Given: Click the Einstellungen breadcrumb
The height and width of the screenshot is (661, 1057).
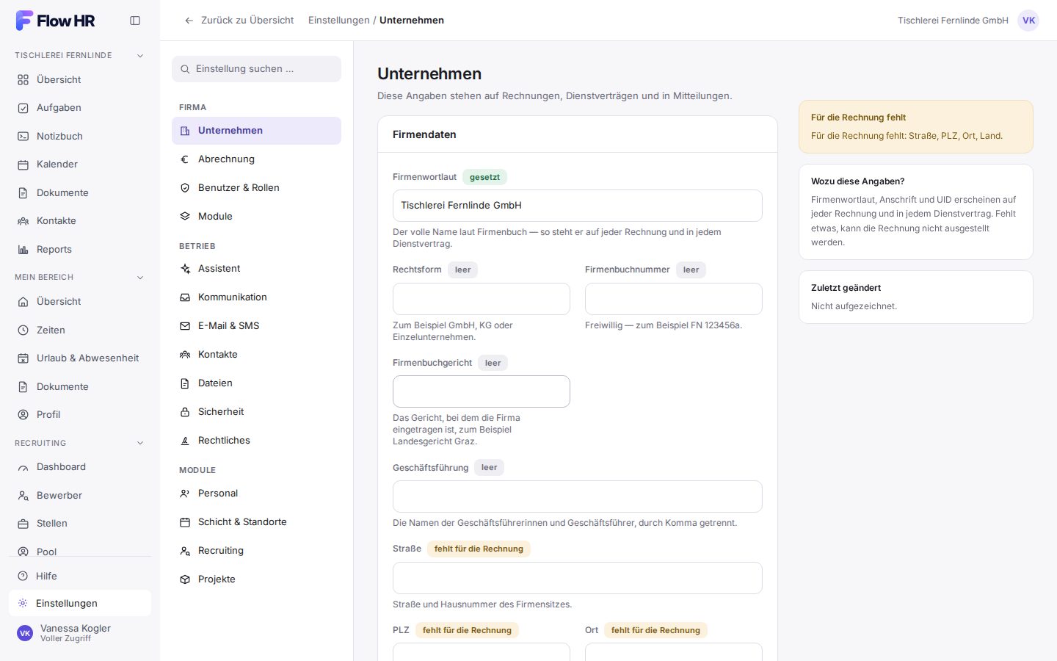Looking at the screenshot, I should click(x=339, y=21).
